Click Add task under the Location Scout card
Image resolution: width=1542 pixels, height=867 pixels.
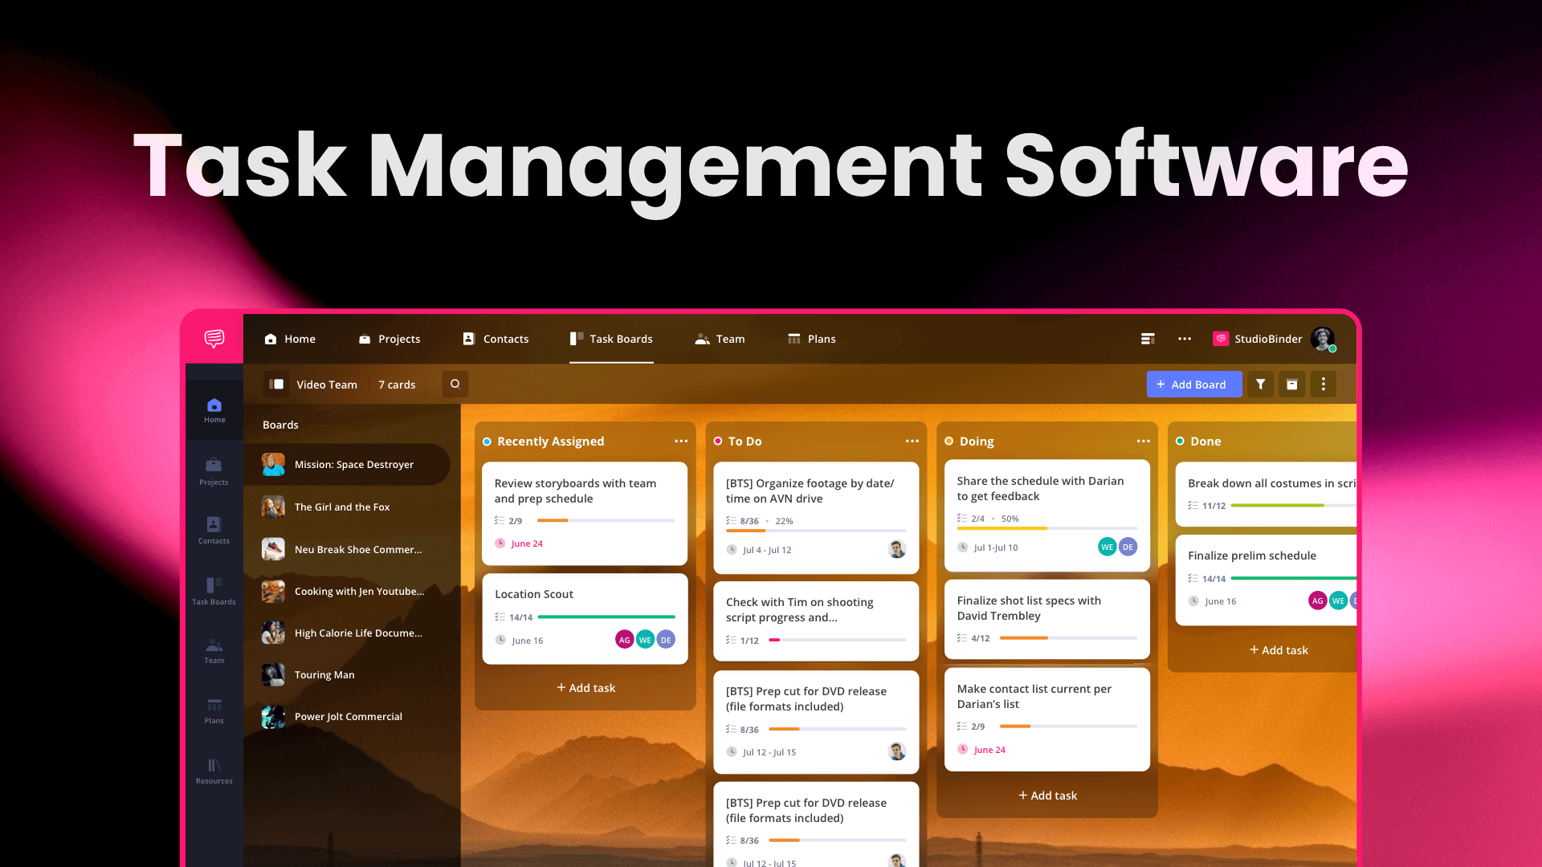tap(585, 687)
